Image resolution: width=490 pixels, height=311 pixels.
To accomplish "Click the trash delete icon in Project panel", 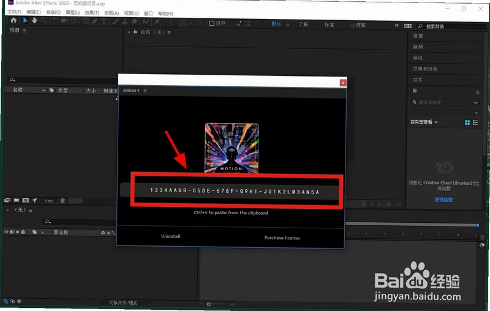I will pyautogui.click(x=62, y=200).
